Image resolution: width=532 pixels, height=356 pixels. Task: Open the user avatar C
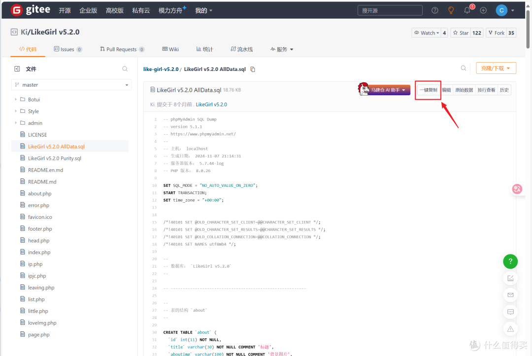501,10
